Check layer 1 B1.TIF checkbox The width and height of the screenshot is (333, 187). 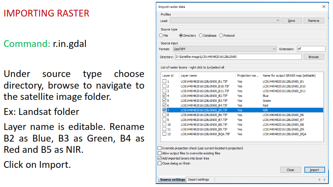[164, 81]
